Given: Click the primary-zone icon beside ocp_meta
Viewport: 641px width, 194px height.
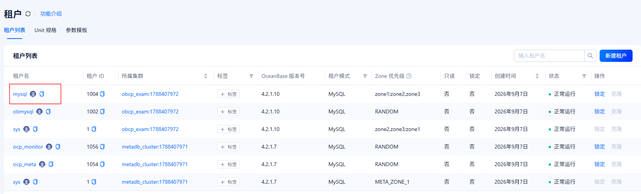Looking at the screenshot, I should [42, 164].
